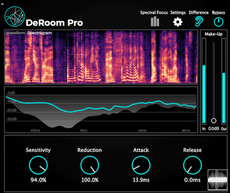The width and height of the screenshot is (230, 193).
Task: Open the Spectral Focus bars icon
Action: click(155, 21)
